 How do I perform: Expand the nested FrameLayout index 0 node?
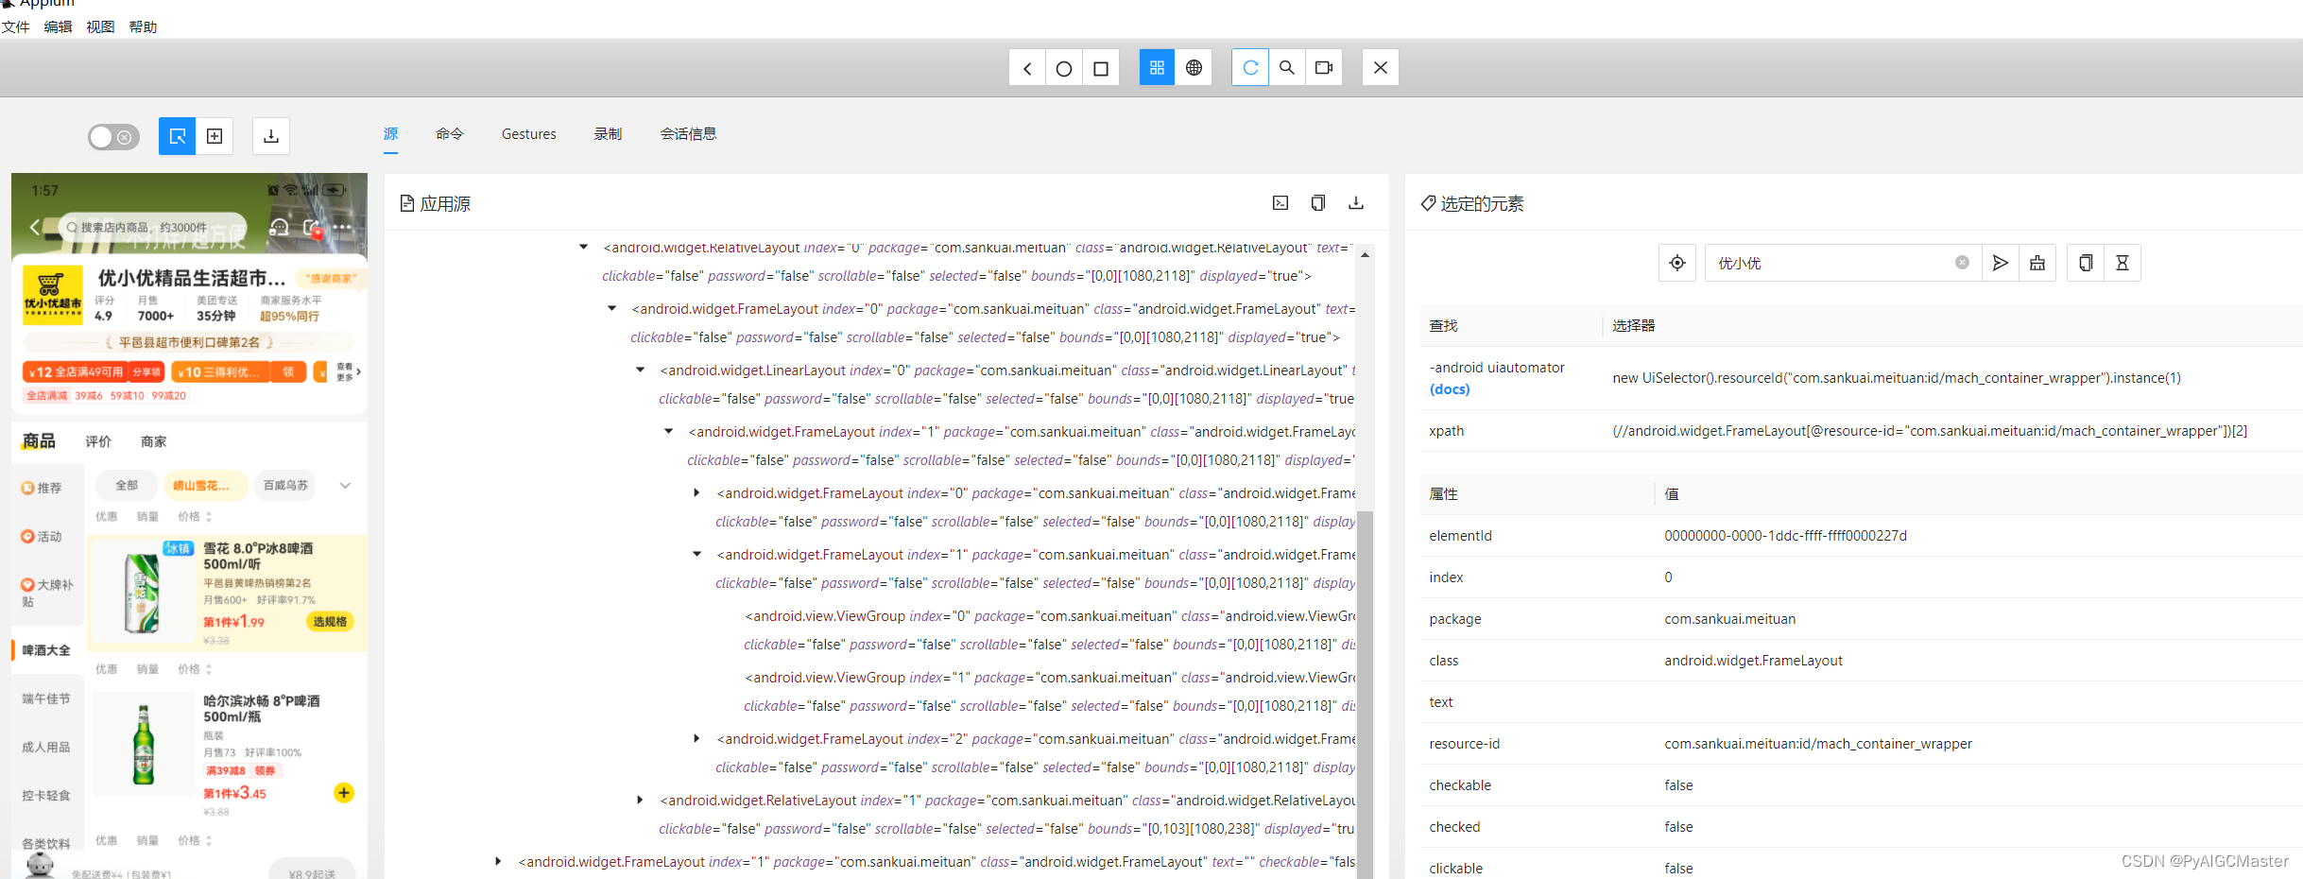pos(697,493)
